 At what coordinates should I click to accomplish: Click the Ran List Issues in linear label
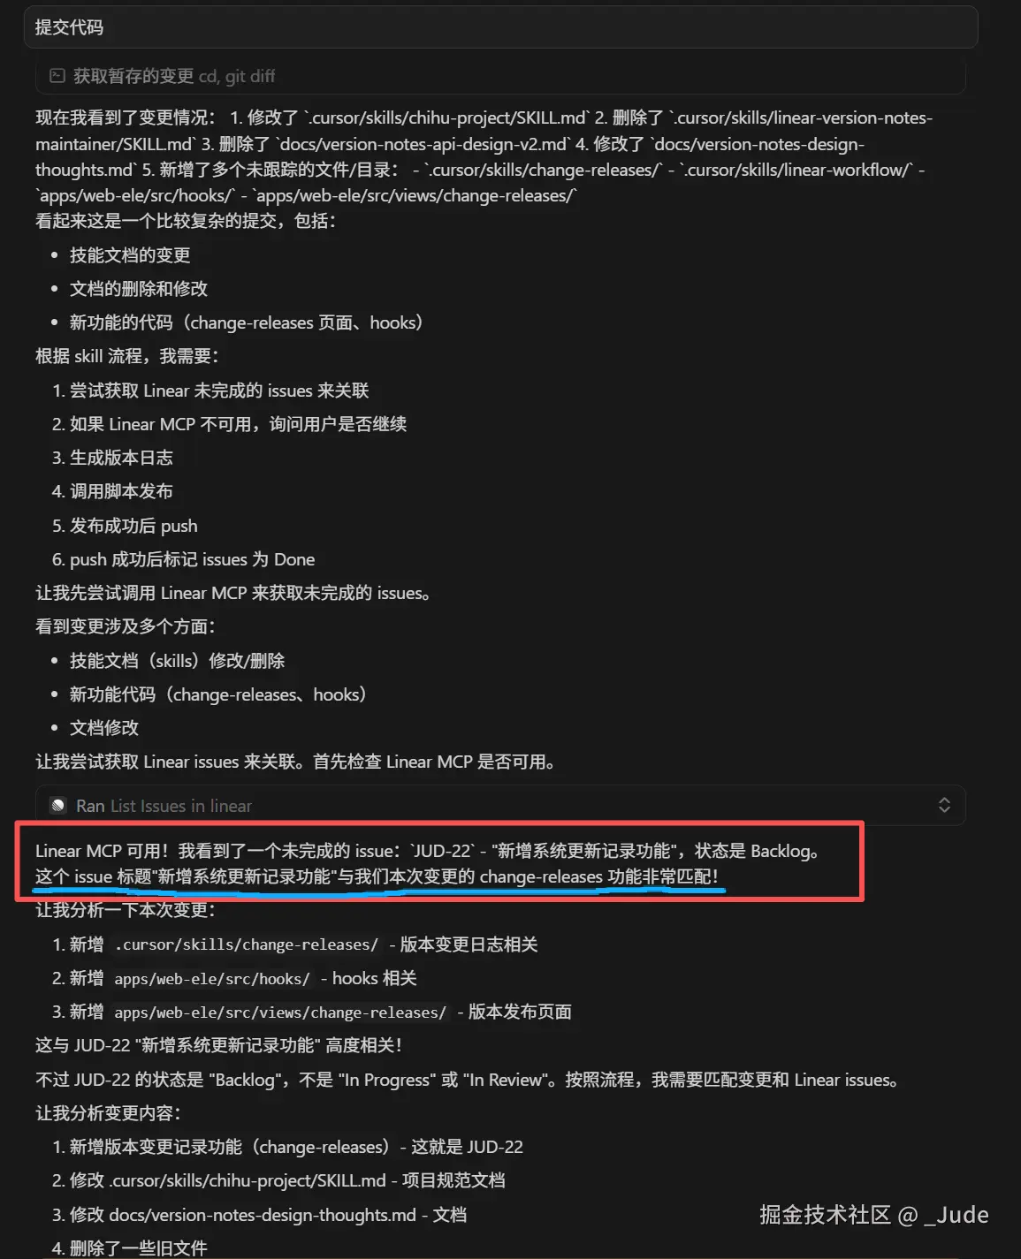pyautogui.click(x=164, y=806)
